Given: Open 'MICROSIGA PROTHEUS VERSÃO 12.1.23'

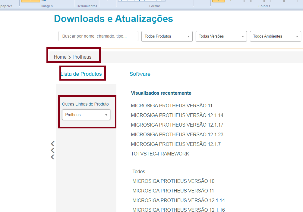Looking at the screenshot, I should point(177,134).
